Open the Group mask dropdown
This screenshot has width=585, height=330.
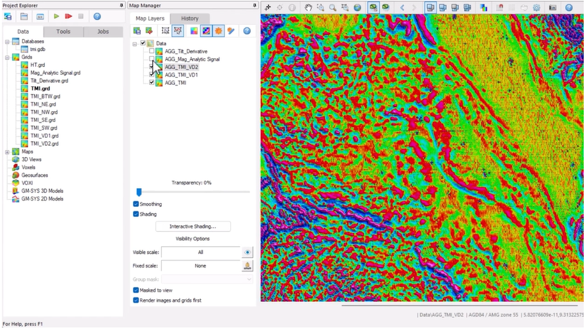[207, 280]
